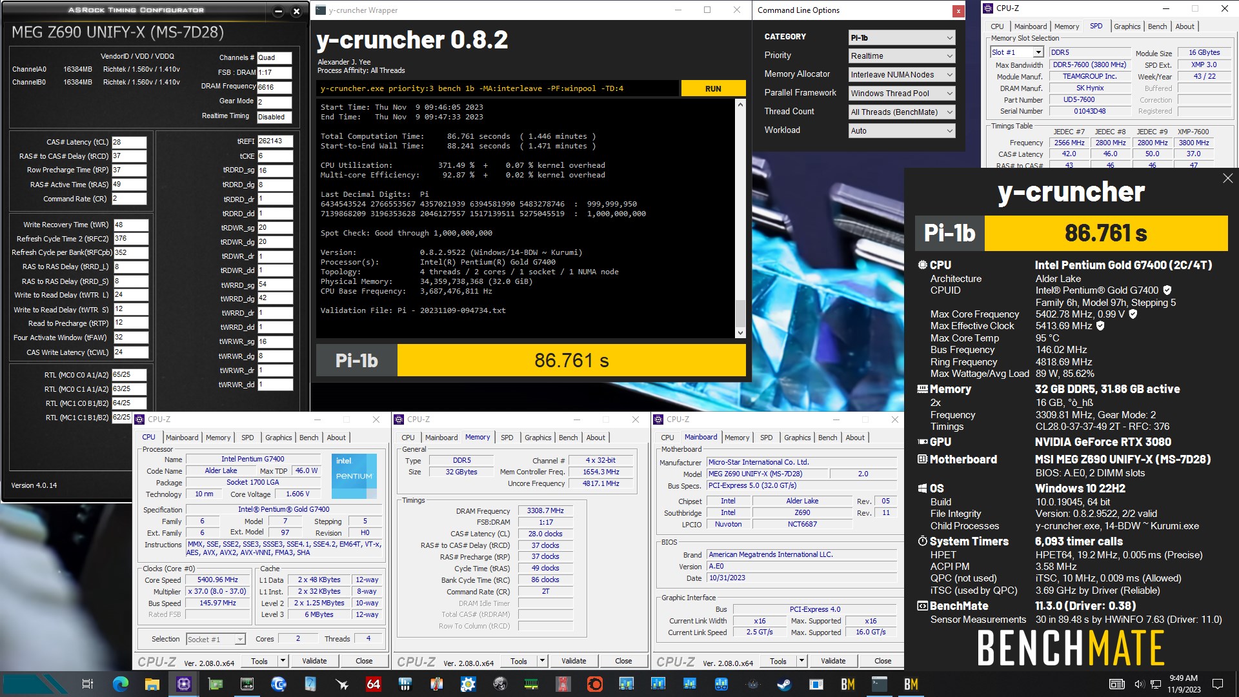Click the Memory section icon in BenchMate panel
The height and width of the screenshot is (697, 1239).
pos(923,389)
